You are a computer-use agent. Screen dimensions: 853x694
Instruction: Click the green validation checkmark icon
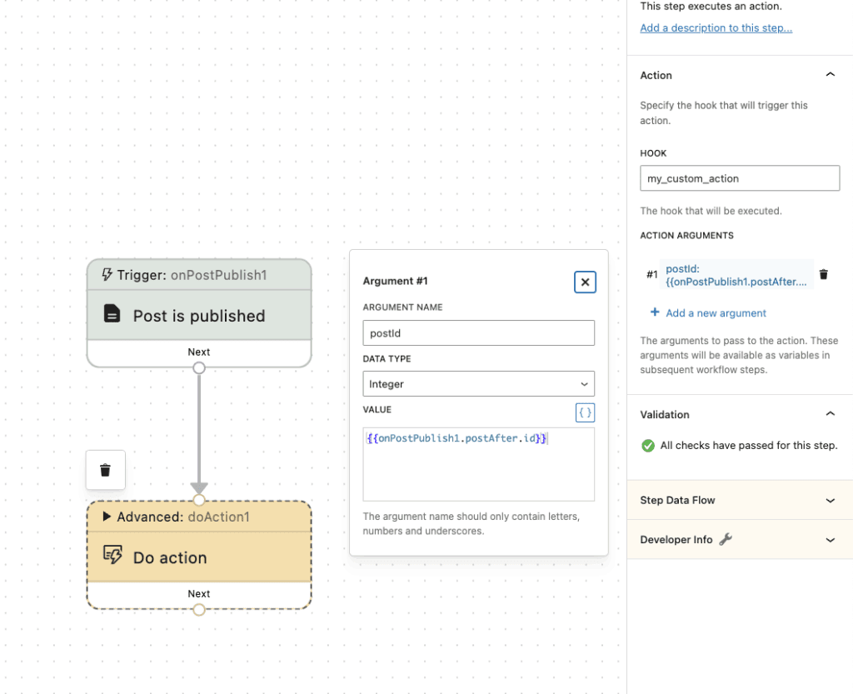pyautogui.click(x=648, y=445)
